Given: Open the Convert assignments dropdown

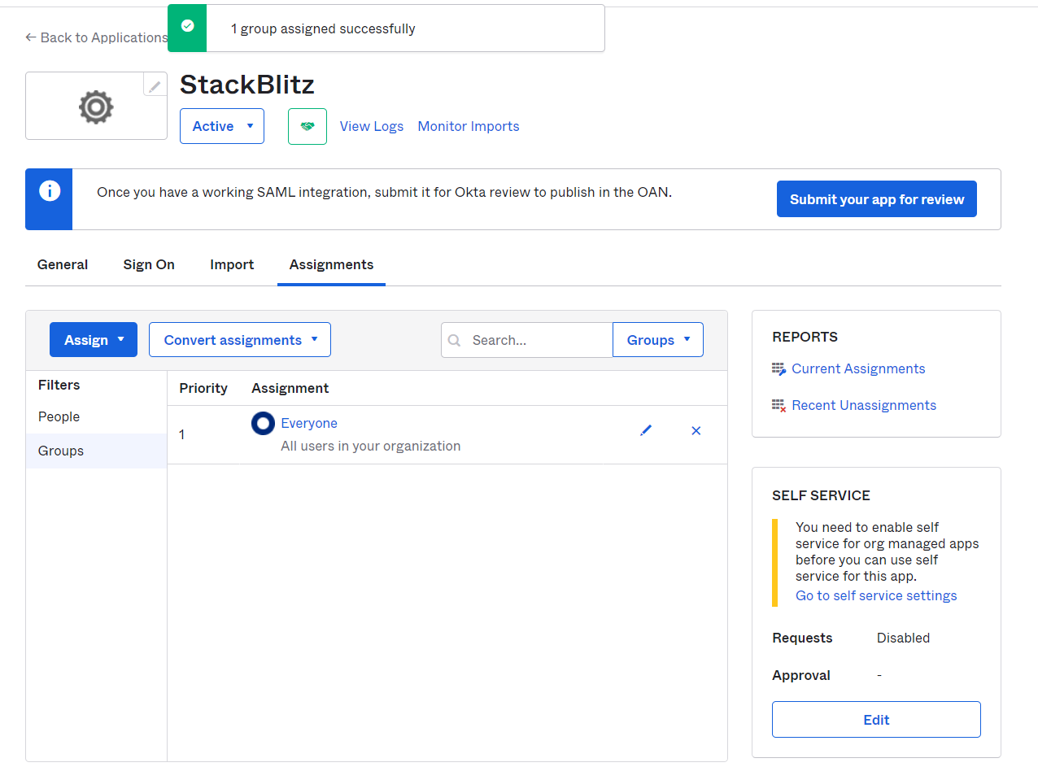Looking at the screenshot, I should tap(239, 339).
